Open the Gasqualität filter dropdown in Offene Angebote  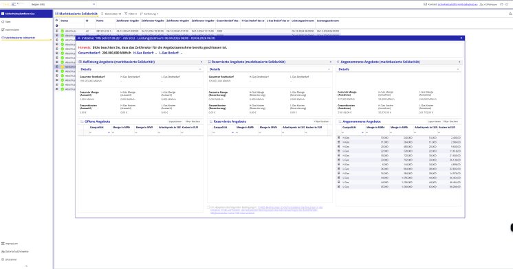click(x=109, y=132)
